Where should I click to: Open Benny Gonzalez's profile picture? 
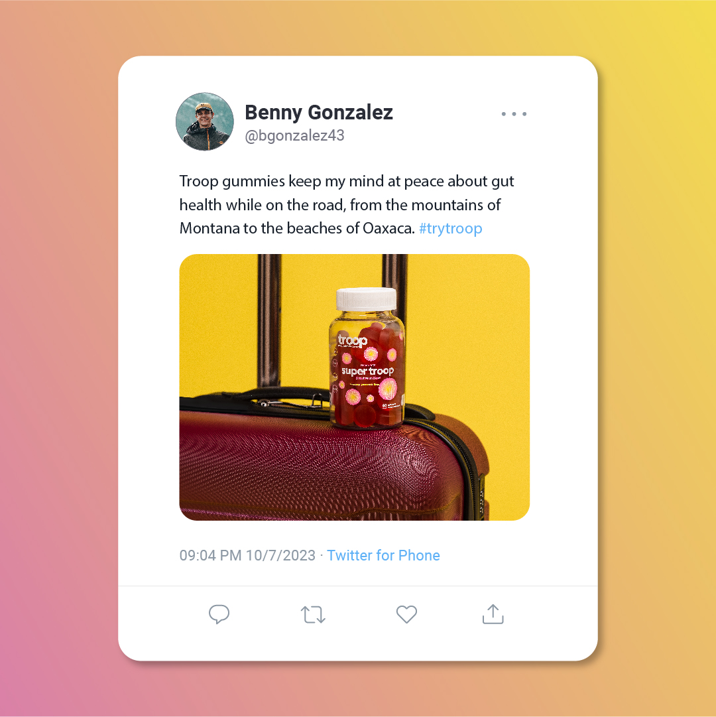click(205, 121)
